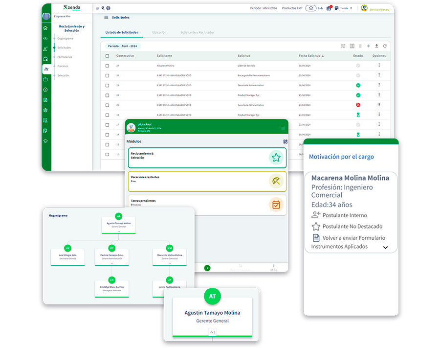Open Organigrama in the sidebar

(x=65, y=38)
